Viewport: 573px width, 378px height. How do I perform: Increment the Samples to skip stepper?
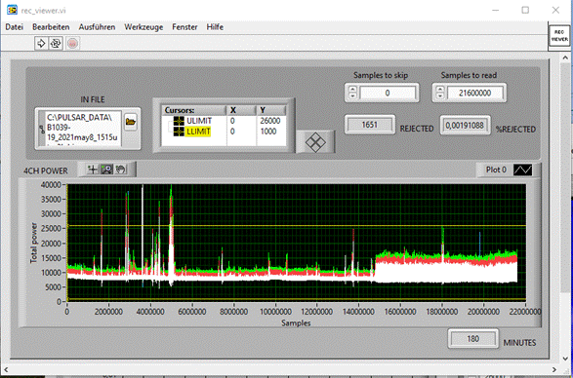[x=352, y=89]
